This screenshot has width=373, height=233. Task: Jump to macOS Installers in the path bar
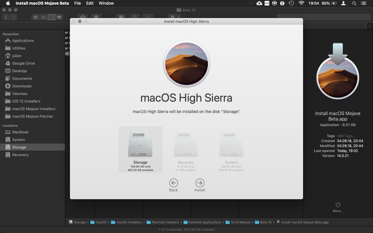tap(126, 222)
